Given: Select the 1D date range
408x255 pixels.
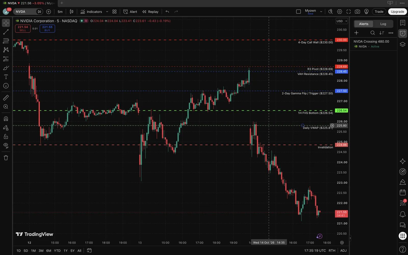Looking at the screenshot, I should pos(19,251).
